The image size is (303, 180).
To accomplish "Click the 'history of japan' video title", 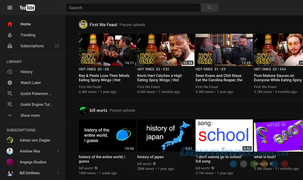I will click(151, 157).
